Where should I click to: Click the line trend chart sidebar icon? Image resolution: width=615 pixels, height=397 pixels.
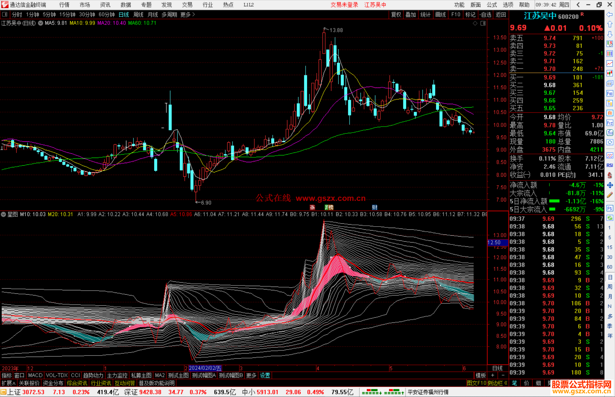(610, 63)
